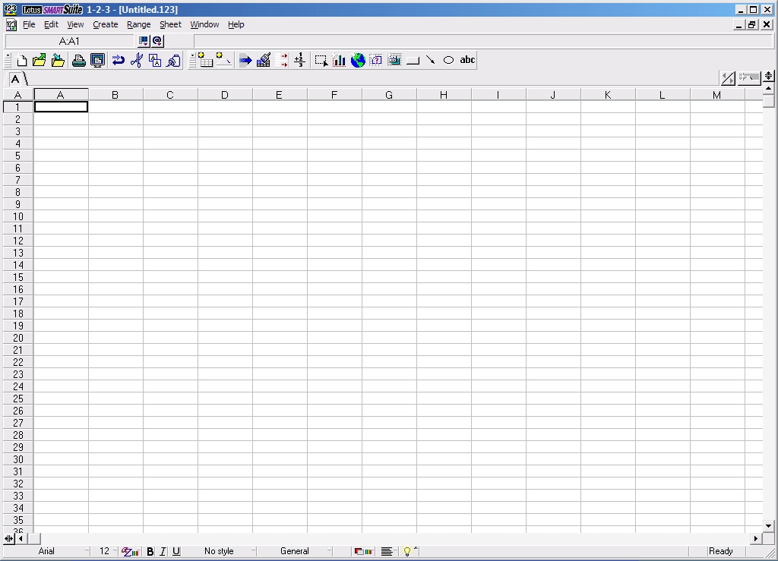
Task: Click the draw arrow line tool
Action: pyautogui.click(x=430, y=61)
